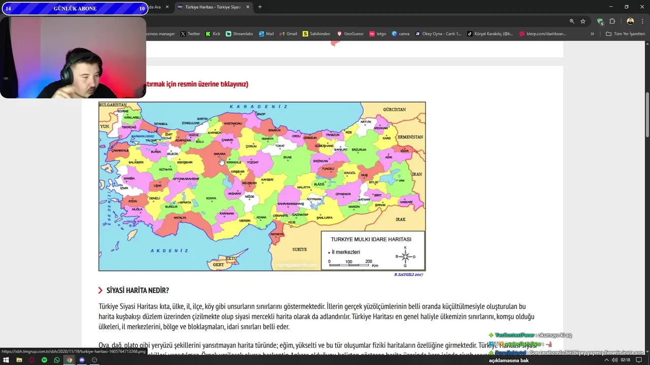Click Van on the map
Viewport: 650px width, 365px height.
[x=401, y=180]
